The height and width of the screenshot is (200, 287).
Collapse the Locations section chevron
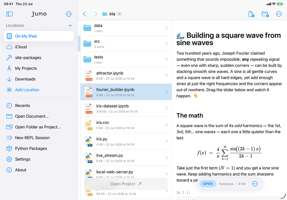[x=70, y=26]
